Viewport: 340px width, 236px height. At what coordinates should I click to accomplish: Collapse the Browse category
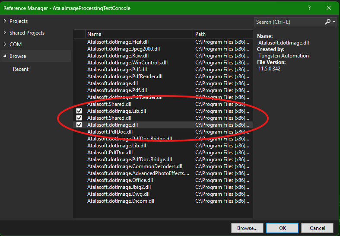click(x=5, y=56)
